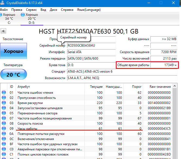Image resolution: width=181 pixels, height=159 pixels.
Task: Click the CrystalDiskInfo app icon in title bar
Action: [x=2, y=2]
